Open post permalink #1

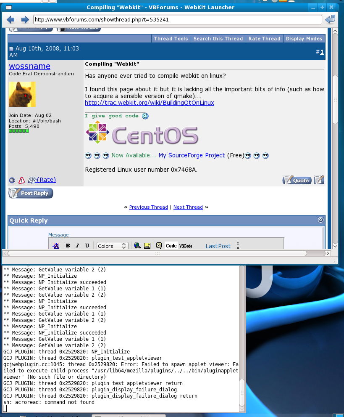pyautogui.click(x=322, y=52)
